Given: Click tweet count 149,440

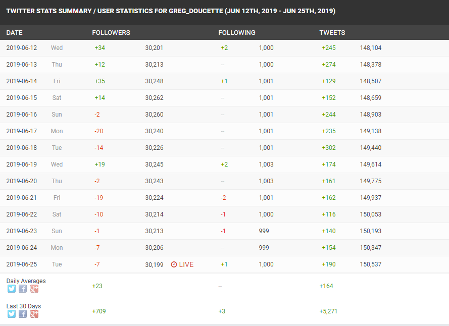Looking at the screenshot, I should (371, 148).
